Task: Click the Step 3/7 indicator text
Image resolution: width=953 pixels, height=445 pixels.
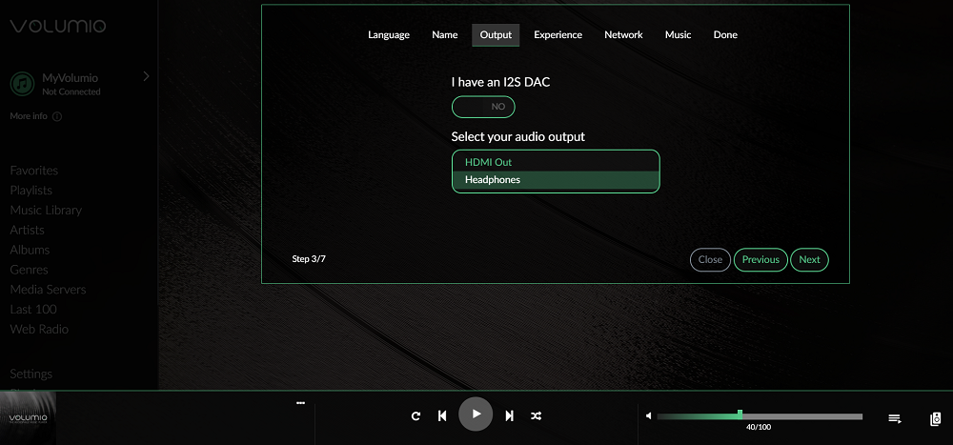Action: tap(309, 259)
